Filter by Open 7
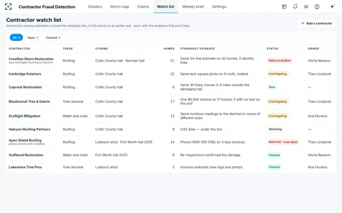This screenshot has height=213, width=342. coord(33,37)
